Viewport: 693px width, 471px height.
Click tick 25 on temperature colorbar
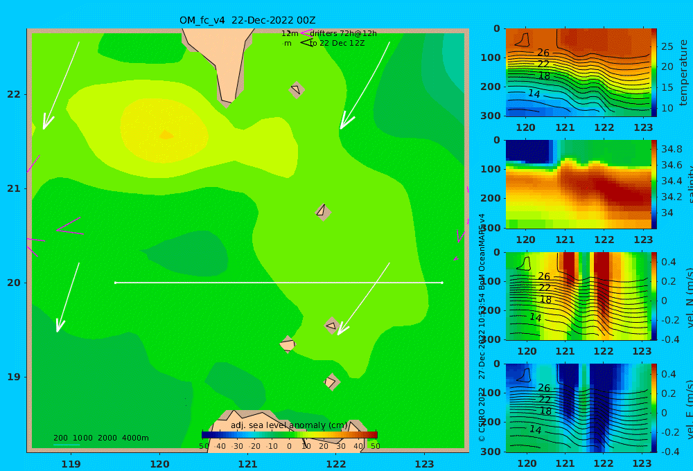click(x=667, y=46)
